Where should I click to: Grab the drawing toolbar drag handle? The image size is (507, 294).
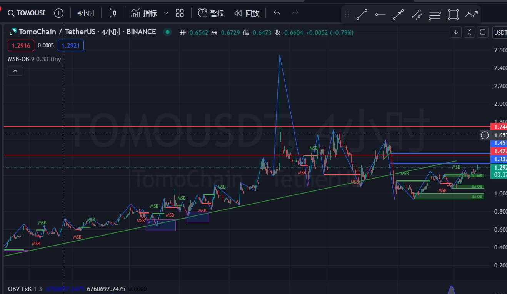tap(347, 15)
